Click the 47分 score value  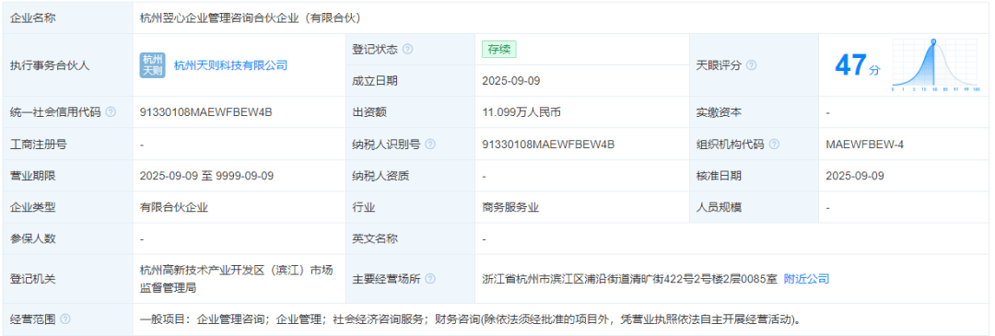858,65
